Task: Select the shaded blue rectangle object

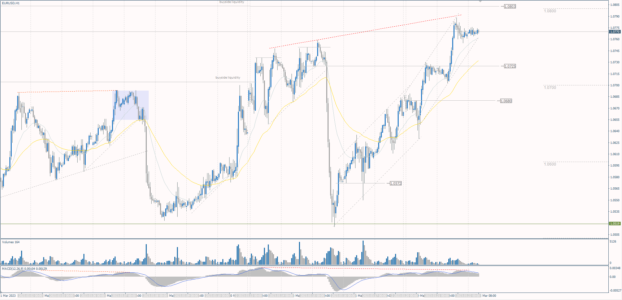Action: [131, 105]
